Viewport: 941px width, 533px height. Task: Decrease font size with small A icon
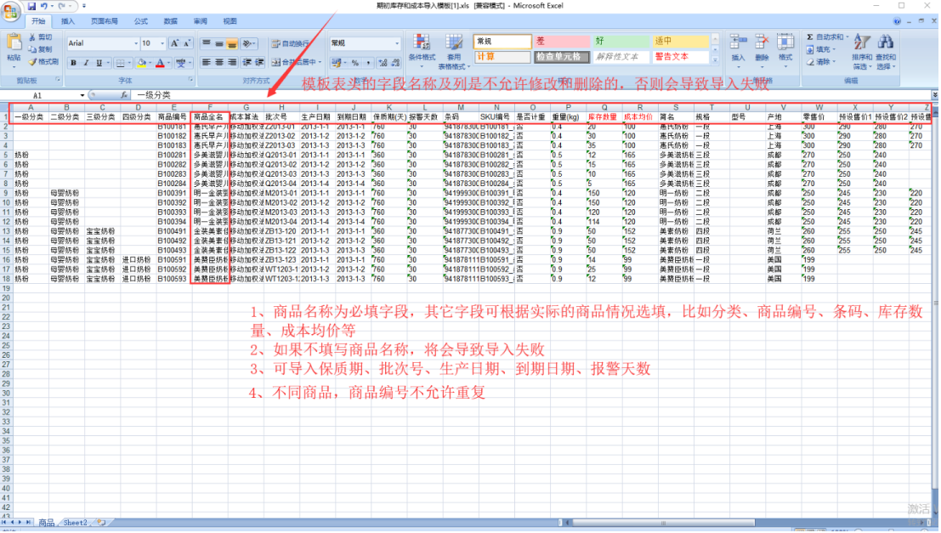point(187,43)
